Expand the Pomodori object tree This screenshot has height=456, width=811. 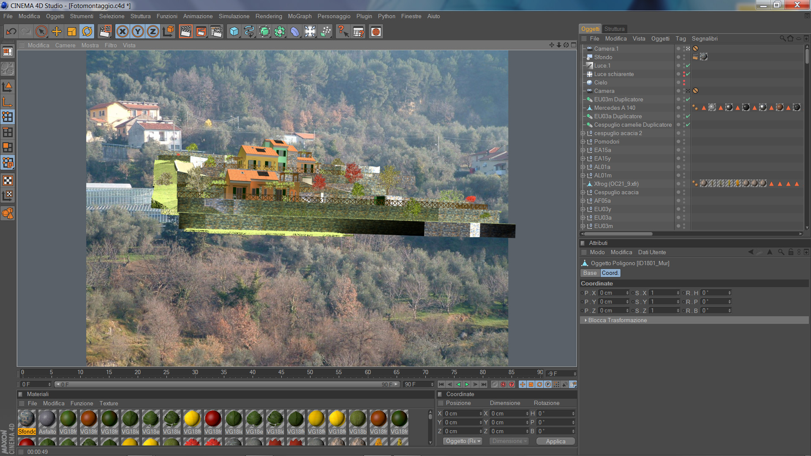click(583, 141)
